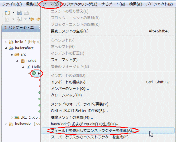The image size is (176, 142).
Task: Select the パッケージ・エ explorer tab
Action: (21, 28)
